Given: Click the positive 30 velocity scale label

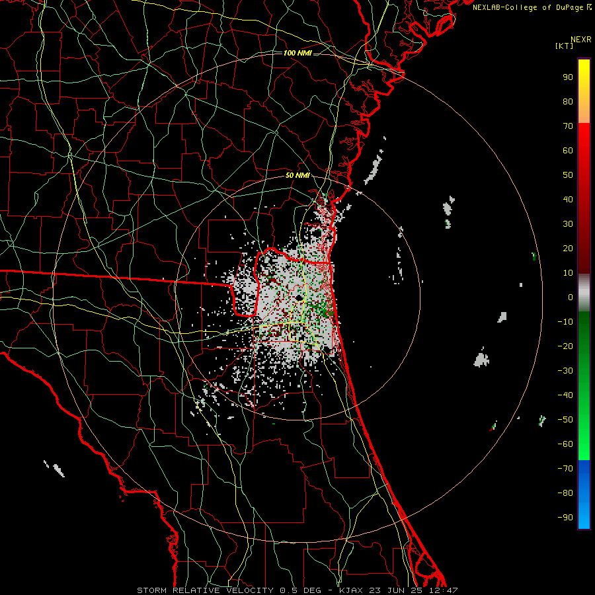Looking at the screenshot, I should pyautogui.click(x=568, y=224).
